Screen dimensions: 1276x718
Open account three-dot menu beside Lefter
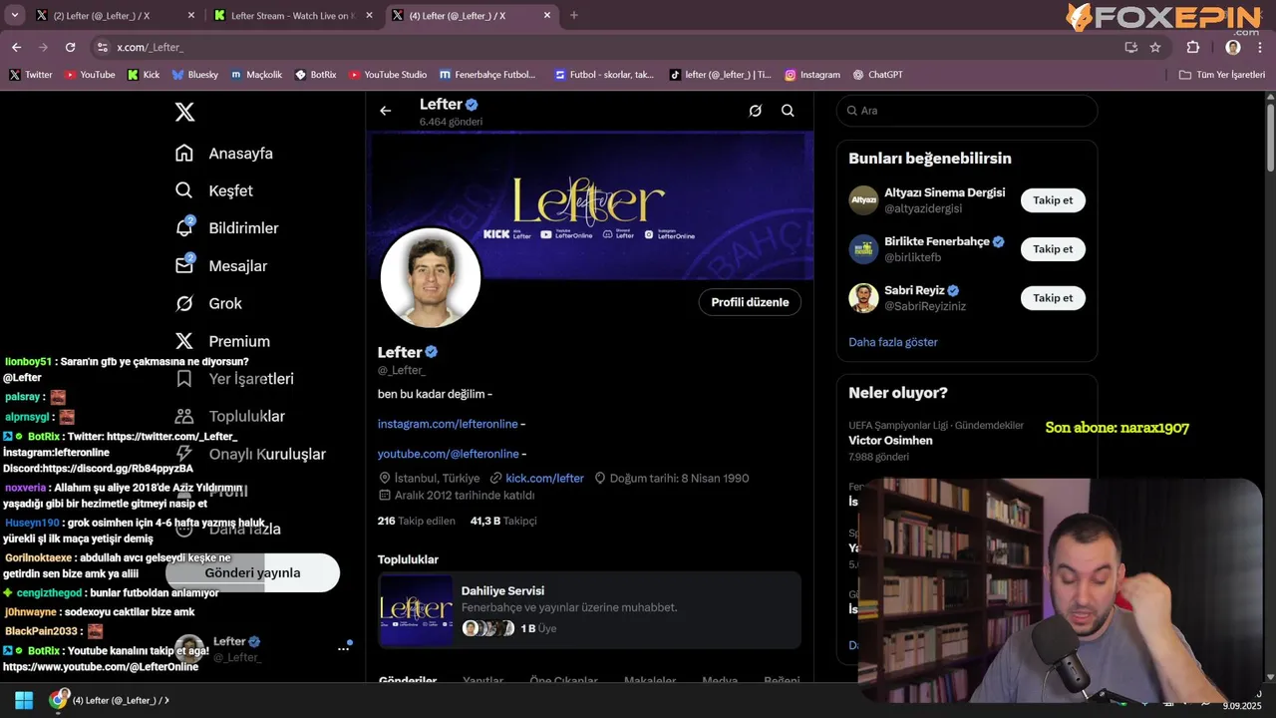pos(343,648)
